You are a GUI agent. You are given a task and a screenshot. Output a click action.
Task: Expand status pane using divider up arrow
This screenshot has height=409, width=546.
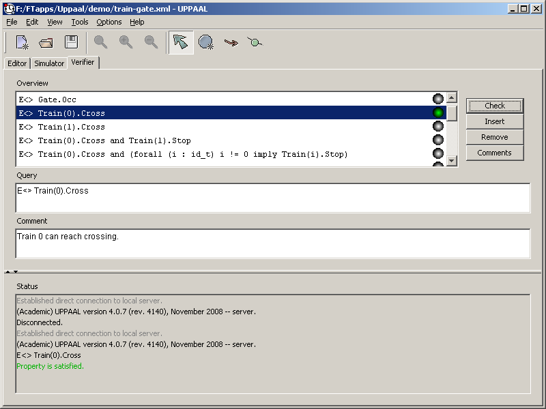(x=8, y=271)
